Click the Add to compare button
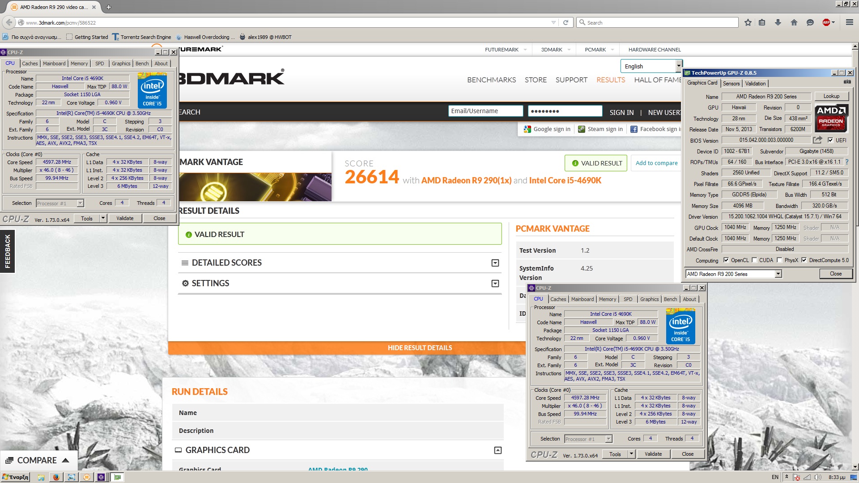The image size is (859, 483). (656, 163)
